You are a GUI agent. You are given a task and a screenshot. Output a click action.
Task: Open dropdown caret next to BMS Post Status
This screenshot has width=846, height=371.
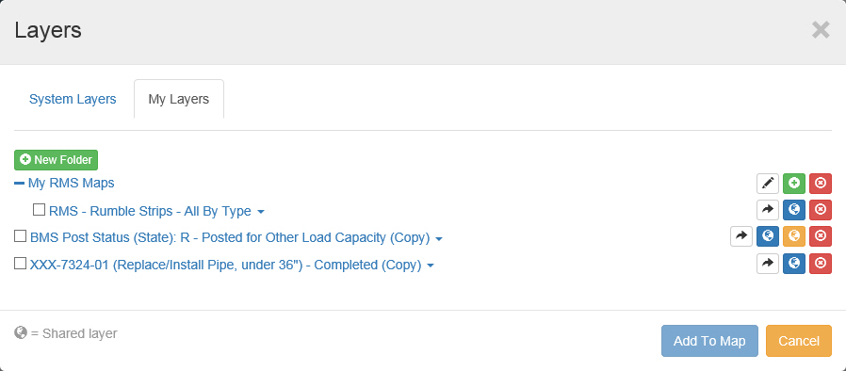439,239
